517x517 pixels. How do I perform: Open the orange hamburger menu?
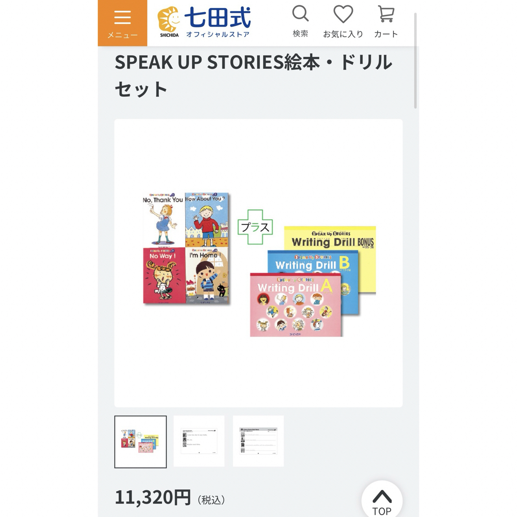click(123, 23)
